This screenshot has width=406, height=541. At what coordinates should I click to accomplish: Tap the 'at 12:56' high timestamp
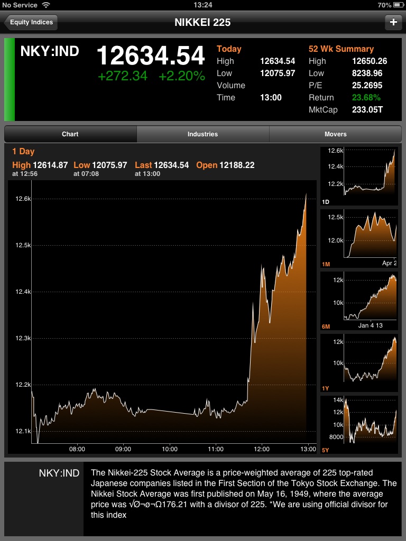coord(25,174)
